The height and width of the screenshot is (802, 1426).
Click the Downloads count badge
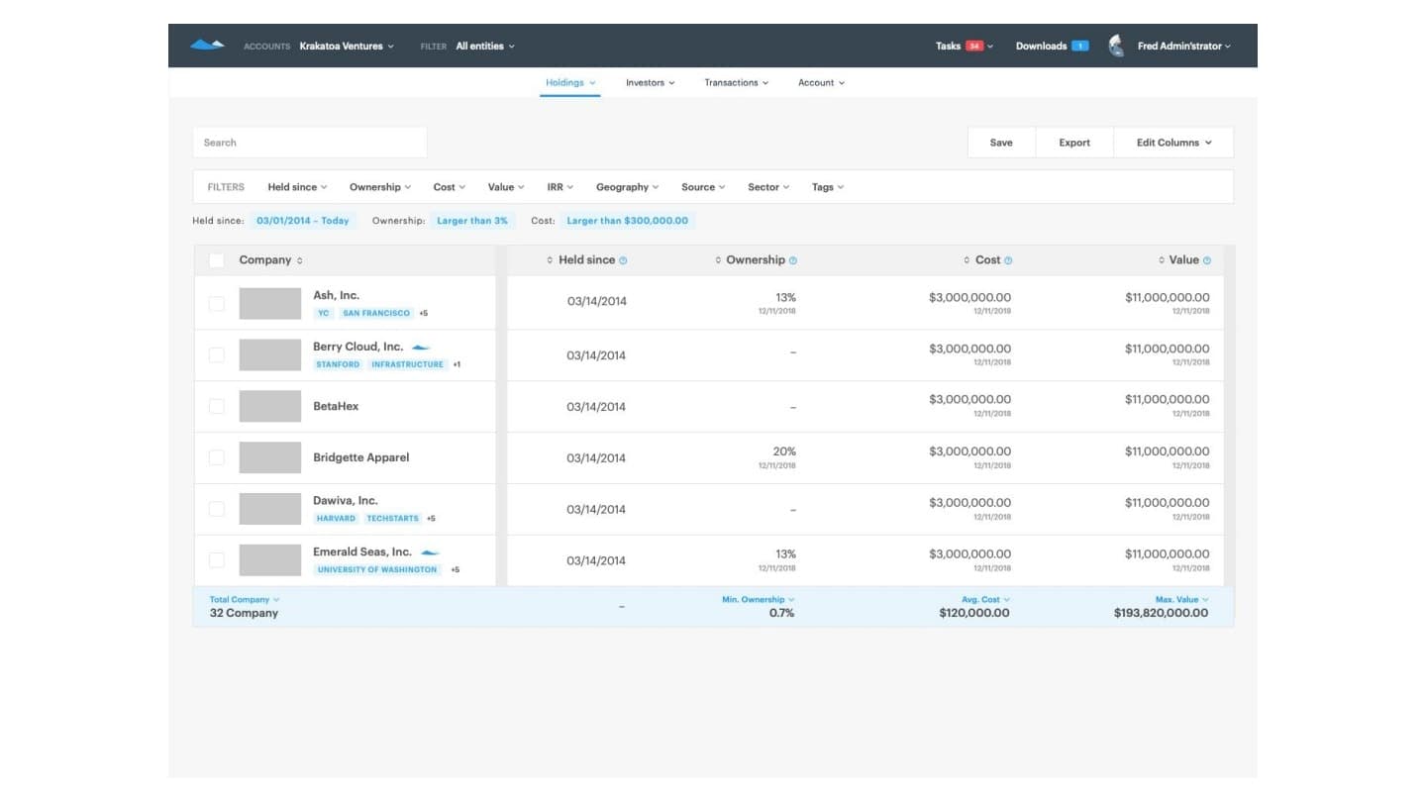[x=1079, y=46]
